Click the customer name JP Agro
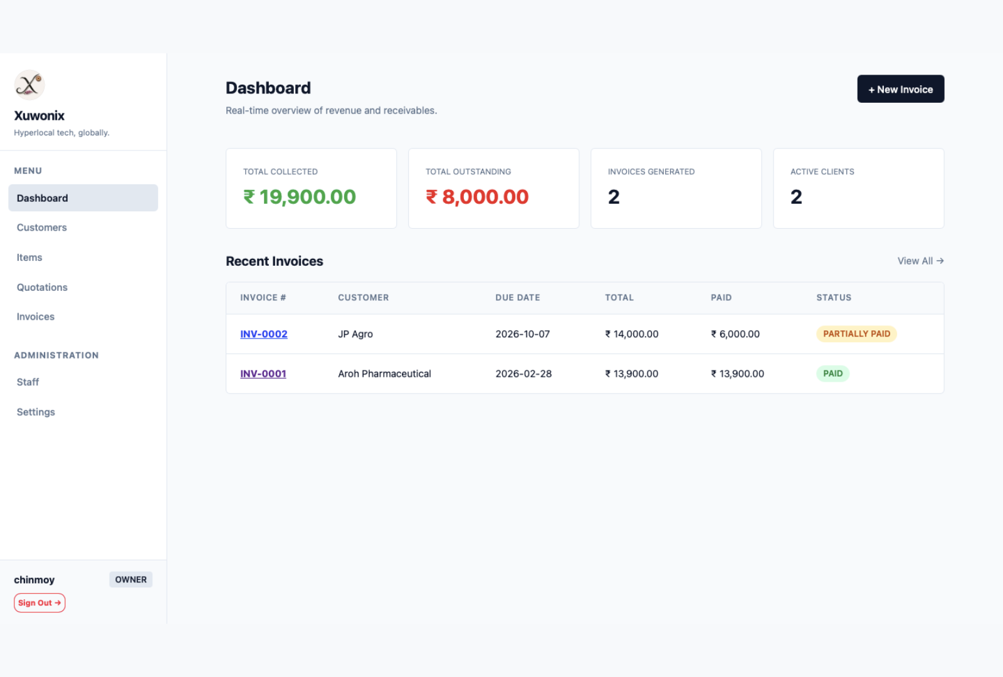The height and width of the screenshot is (677, 1003). [355, 334]
